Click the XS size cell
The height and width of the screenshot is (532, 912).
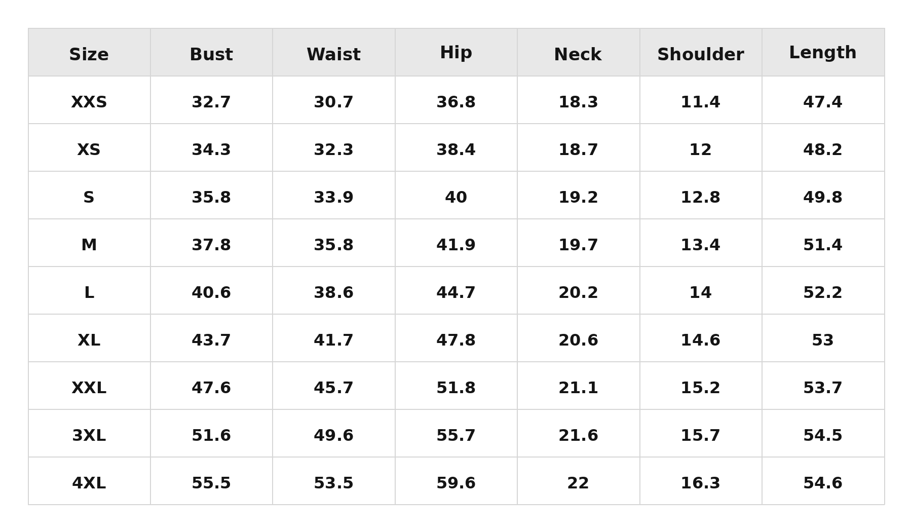click(x=89, y=150)
